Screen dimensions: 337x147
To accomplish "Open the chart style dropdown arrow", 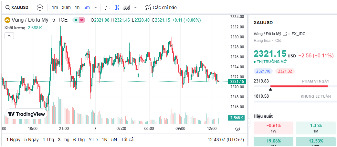I will (x=135, y=7).
